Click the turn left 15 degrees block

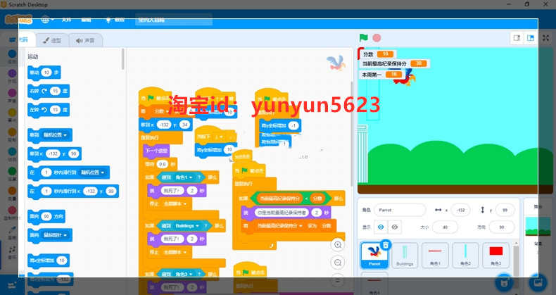[49, 110]
